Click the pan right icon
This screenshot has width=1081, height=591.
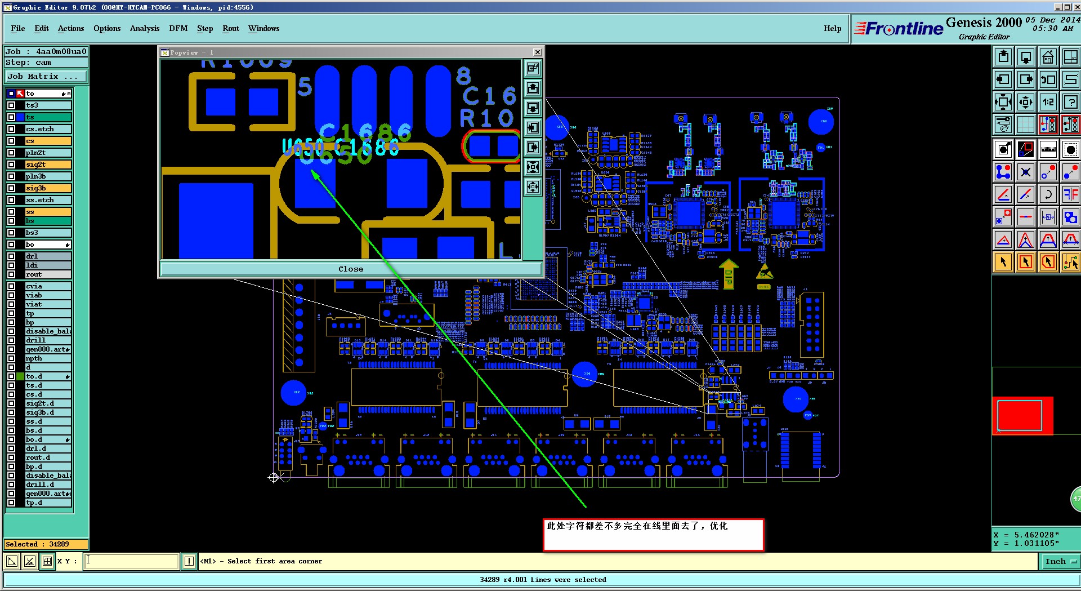[x=1026, y=79]
